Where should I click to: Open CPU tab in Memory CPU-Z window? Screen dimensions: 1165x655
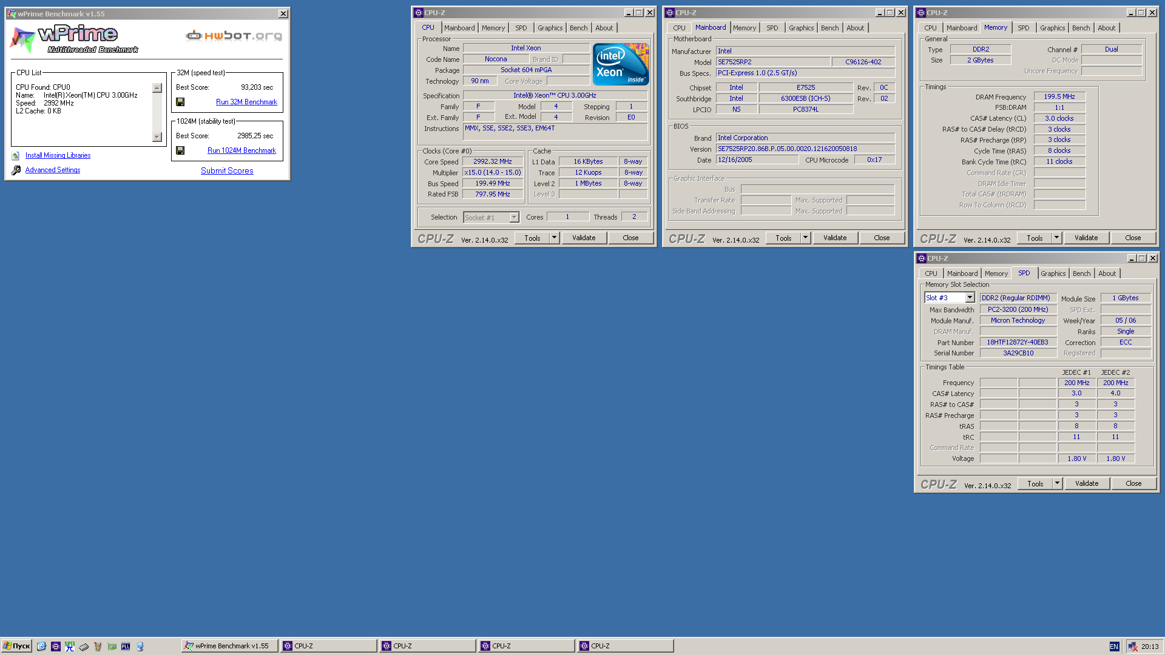click(x=930, y=28)
